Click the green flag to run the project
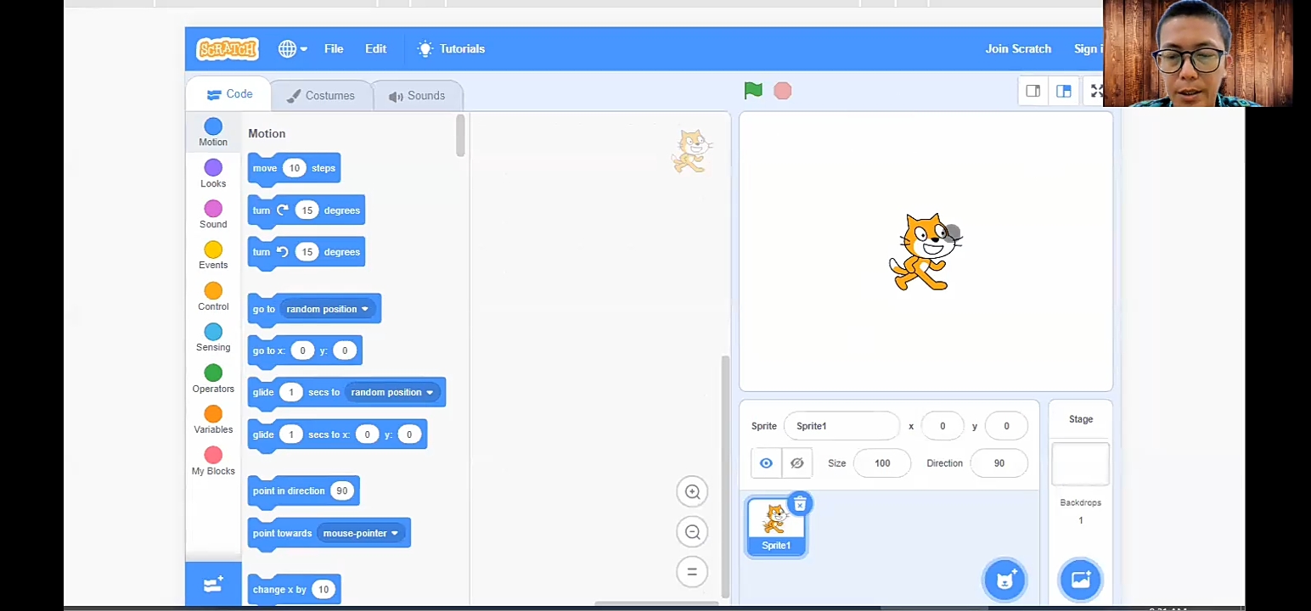Viewport: 1311px width, 611px height. (x=752, y=90)
